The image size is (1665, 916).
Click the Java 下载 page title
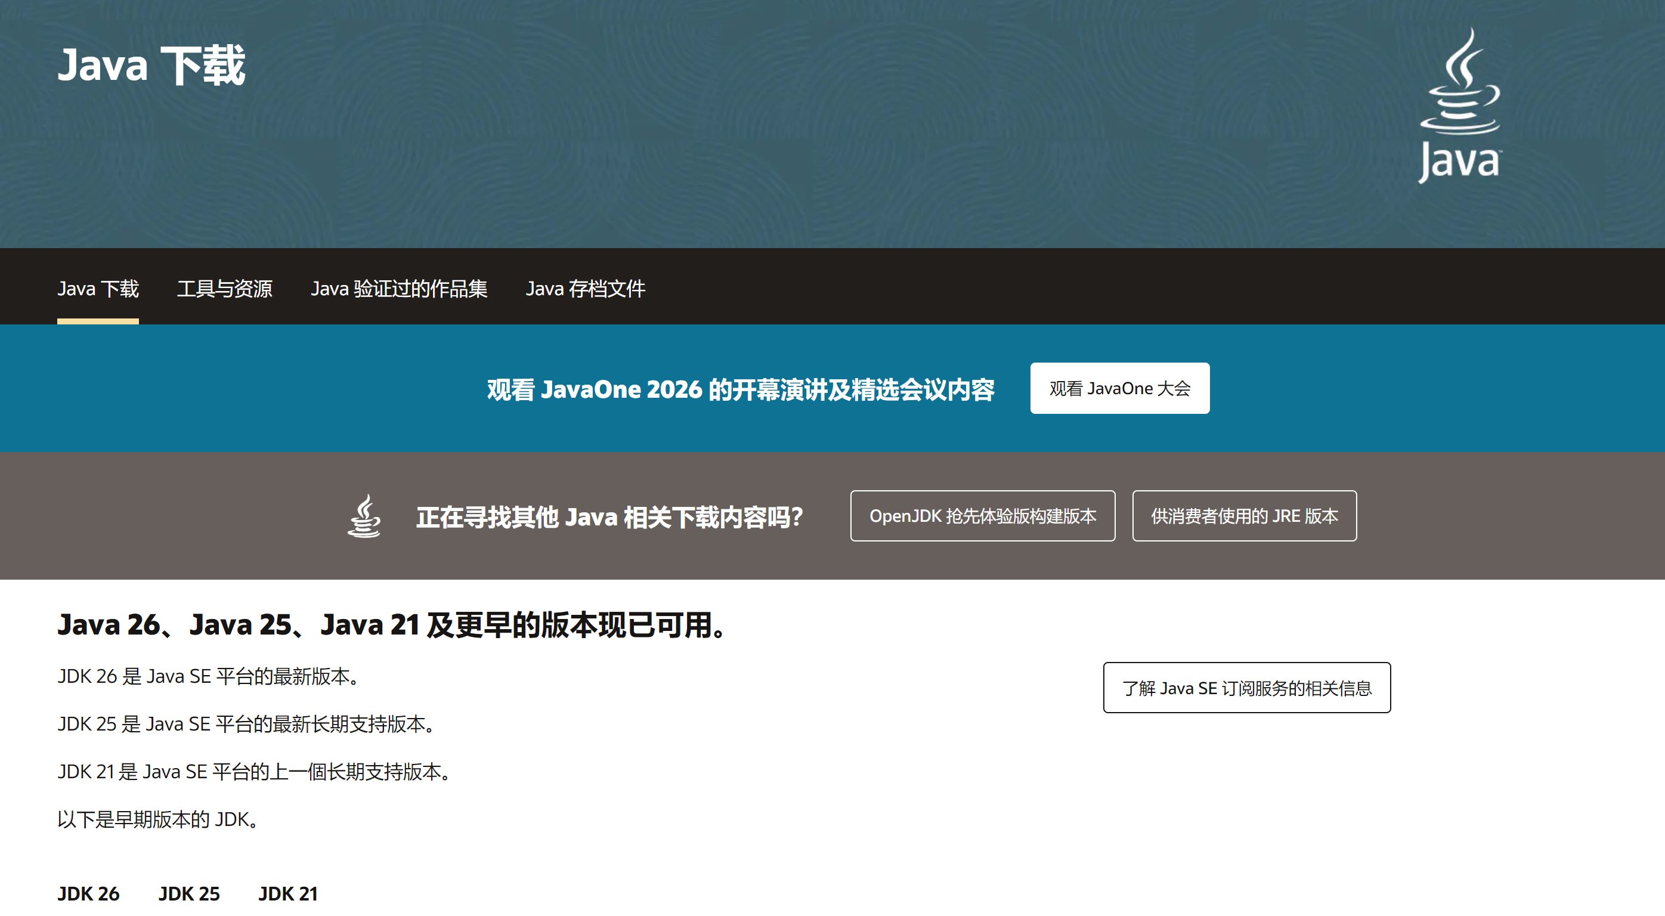tap(151, 65)
